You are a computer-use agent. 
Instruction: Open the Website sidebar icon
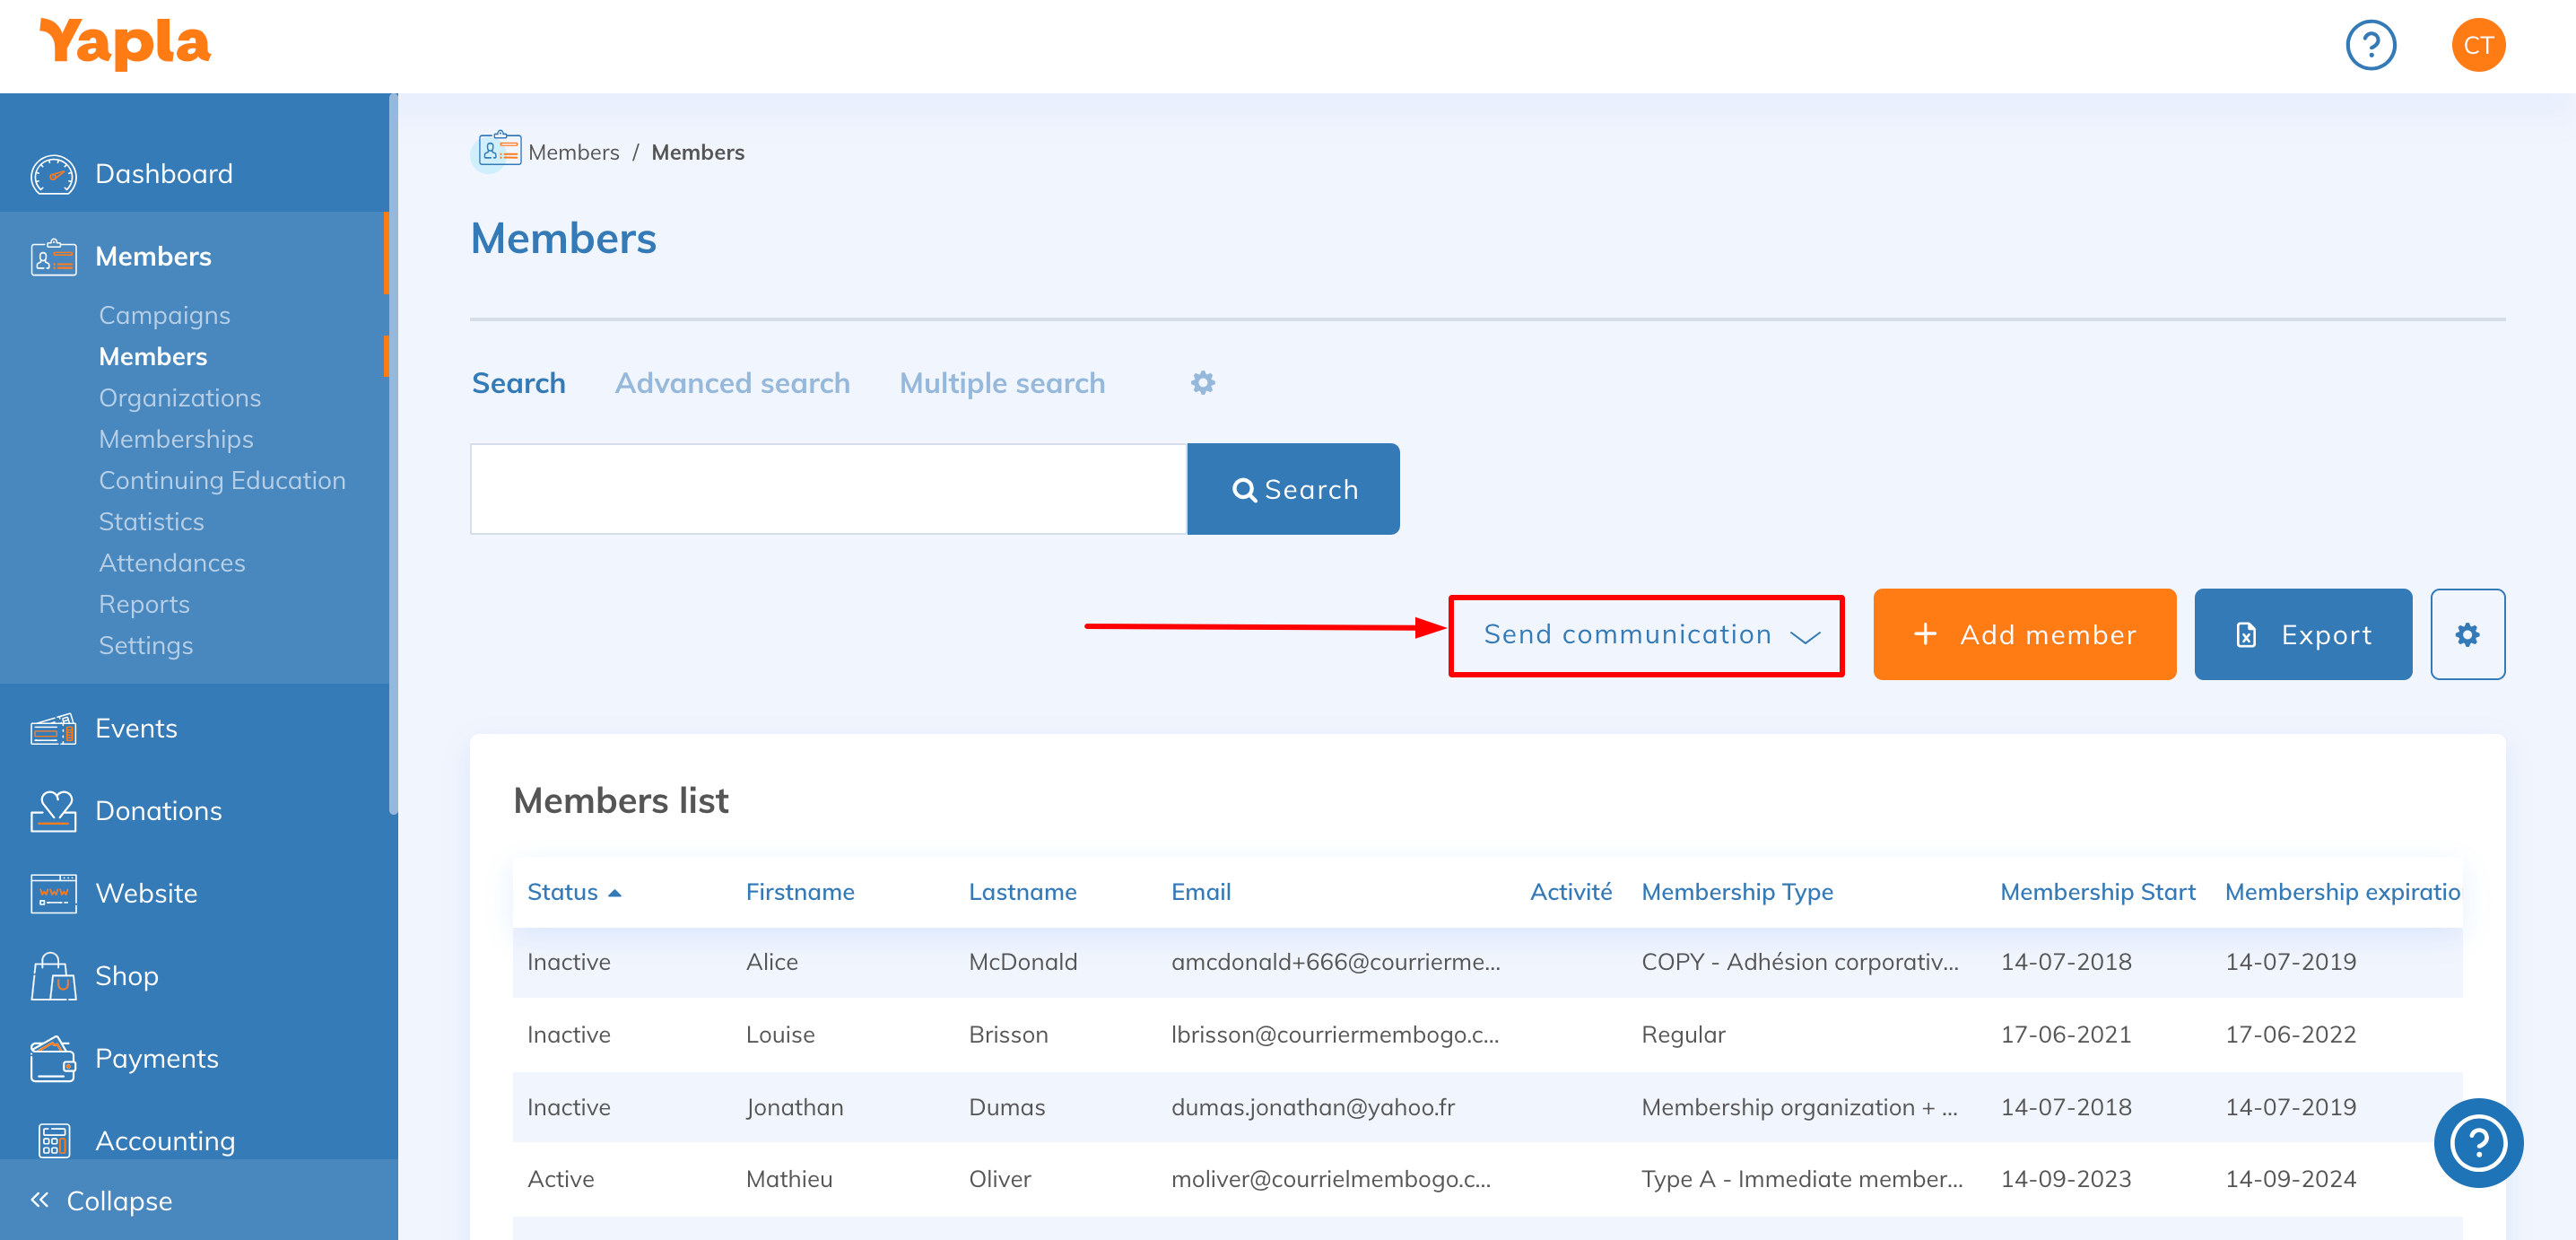tap(53, 893)
